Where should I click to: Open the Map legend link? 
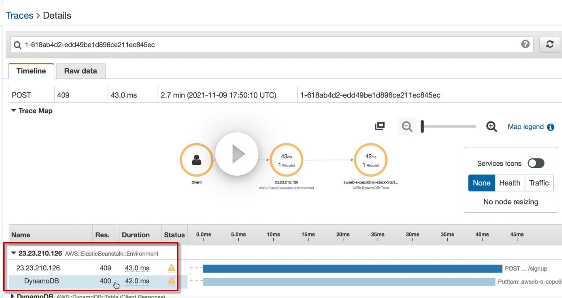(x=525, y=127)
